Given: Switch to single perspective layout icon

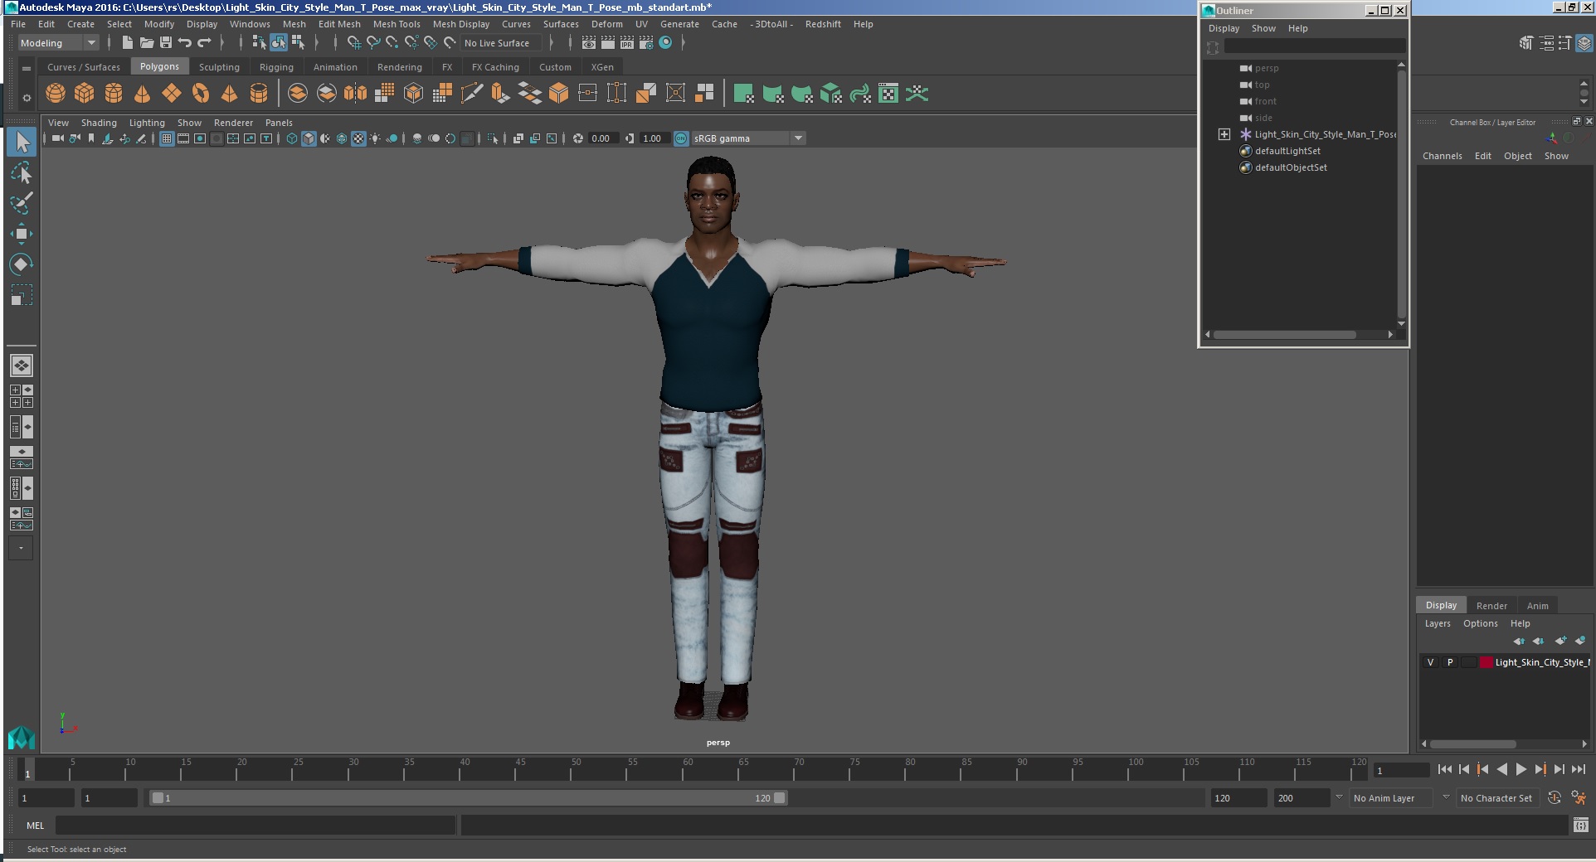Looking at the screenshot, I should pyautogui.click(x=22, y=366).
